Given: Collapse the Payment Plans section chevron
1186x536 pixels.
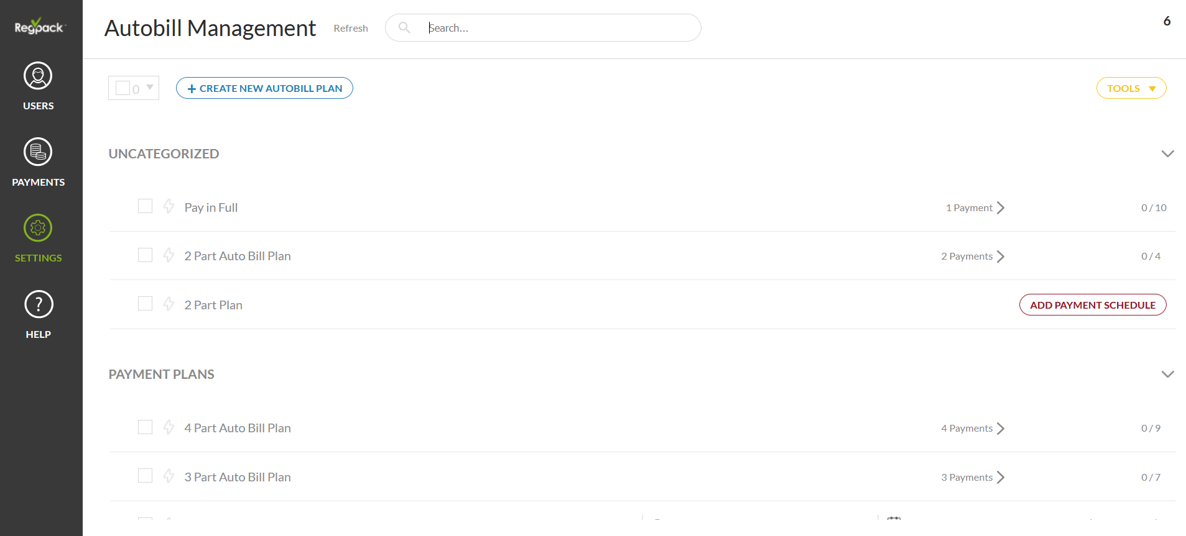Looking at the screenshot, I should click(1167, 374).
